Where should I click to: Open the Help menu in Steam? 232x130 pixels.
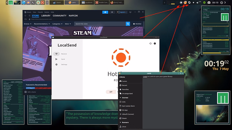click(x=52, y=12)
